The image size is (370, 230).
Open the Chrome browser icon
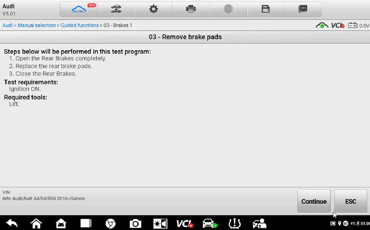point(111,224)
